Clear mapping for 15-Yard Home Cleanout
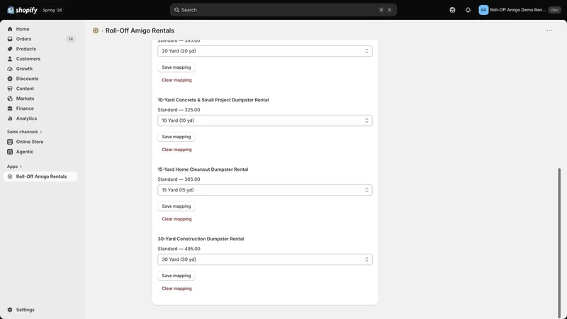 pyautogui.click(x=176, y=219)
